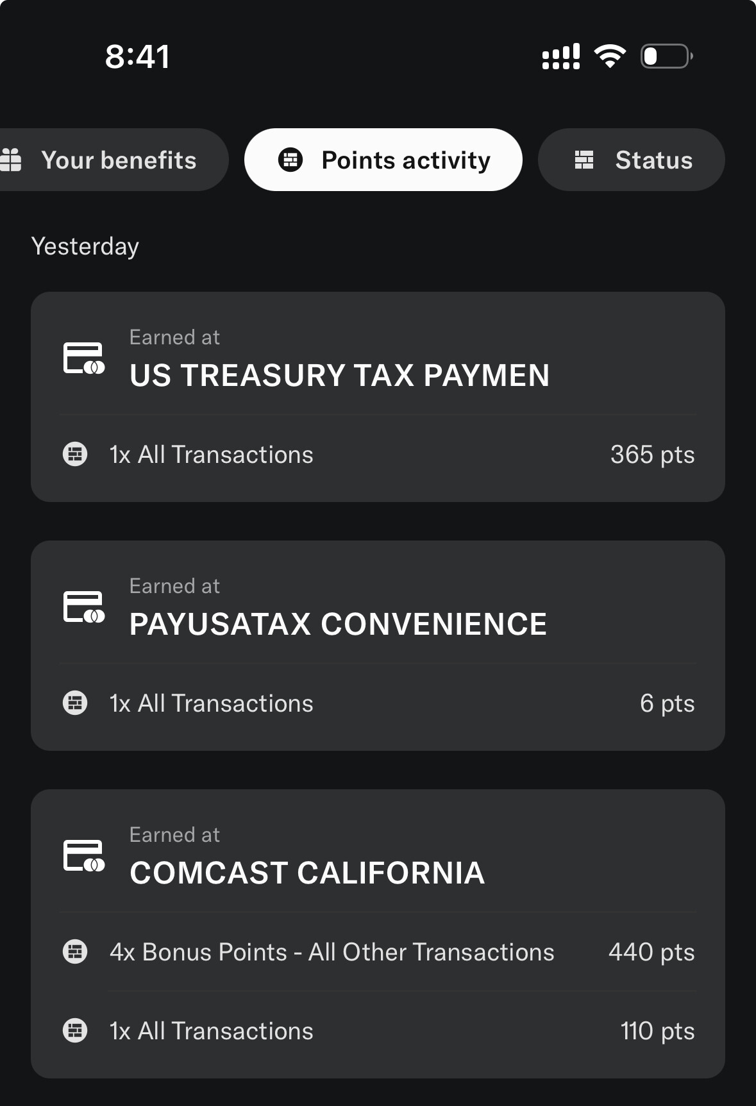Tap points icon beside 6 pts row

coord(75,703)
